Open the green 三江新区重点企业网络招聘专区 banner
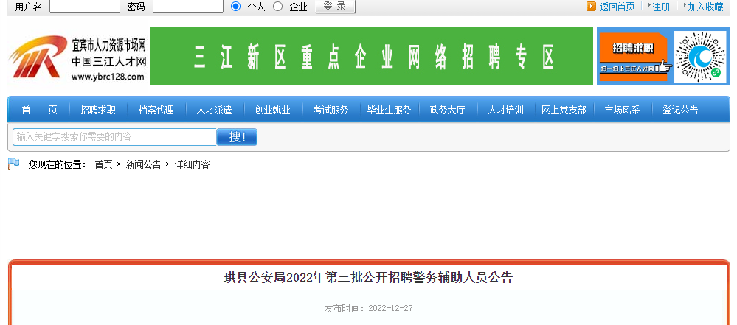 pyautogui.click(x=371, y=56)
